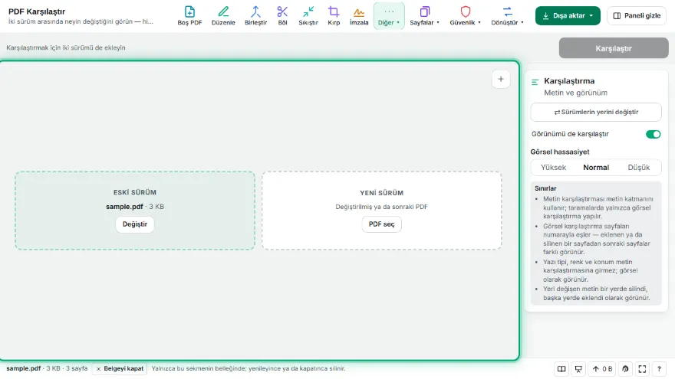Screen dimensions: 675x379
Task: Click the upload 0 B indicator
Action: tap(602, 369)
